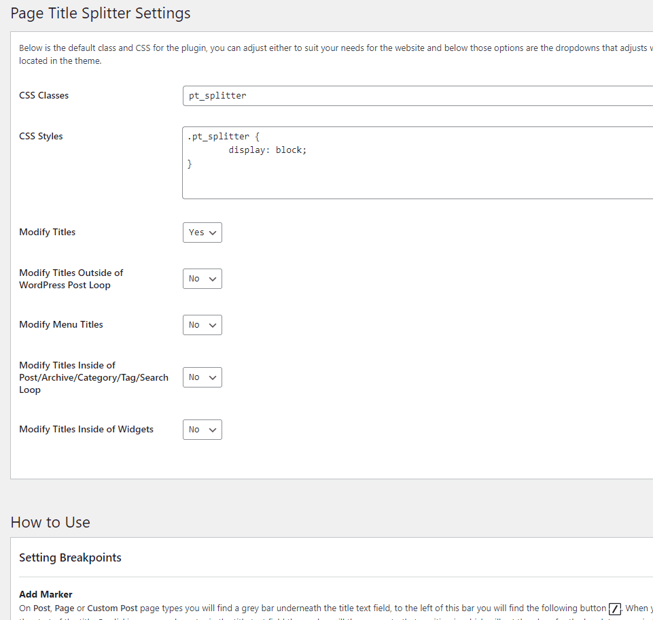Click the How to Use heading
653x620 pixels.
pos(50,522)
